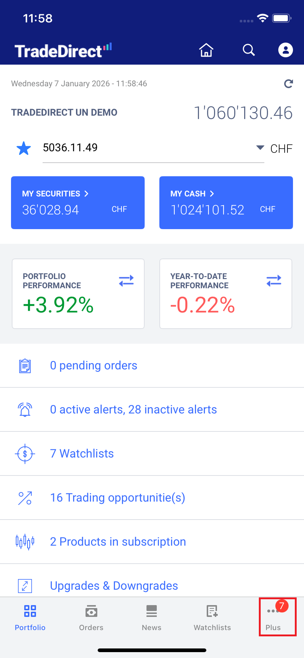
Task: Expand My Cash card
Action: (226, 203)
